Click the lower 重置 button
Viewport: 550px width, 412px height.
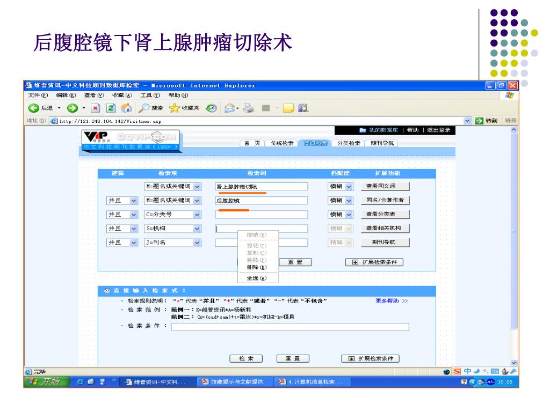pyautogui.click(x=293, y=359)
